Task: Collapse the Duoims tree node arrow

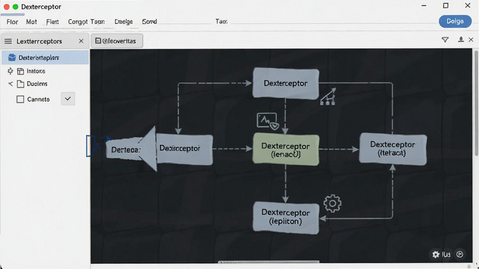Action: [10, 84]
